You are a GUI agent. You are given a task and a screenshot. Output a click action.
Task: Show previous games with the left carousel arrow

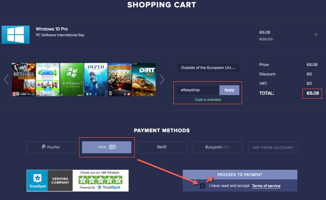point(6,79)
